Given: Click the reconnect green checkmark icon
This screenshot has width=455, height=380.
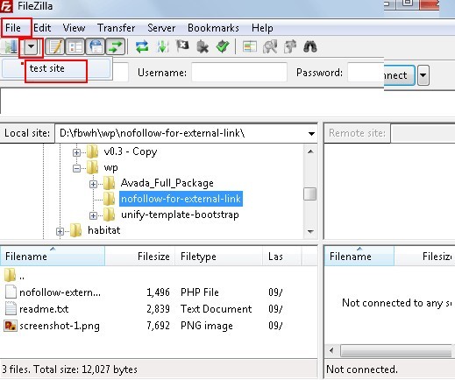Looking at the screenshot, I should (x=223, y=46).
